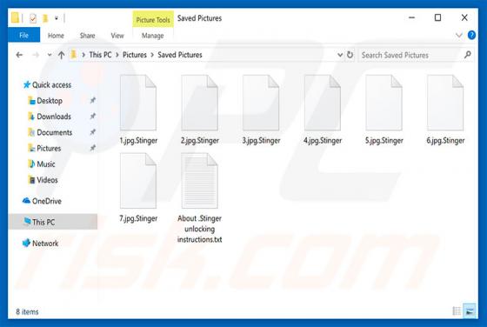Switch to the View ribbon tab
Screen dimensions: 487x327
[x=117, y=36]
